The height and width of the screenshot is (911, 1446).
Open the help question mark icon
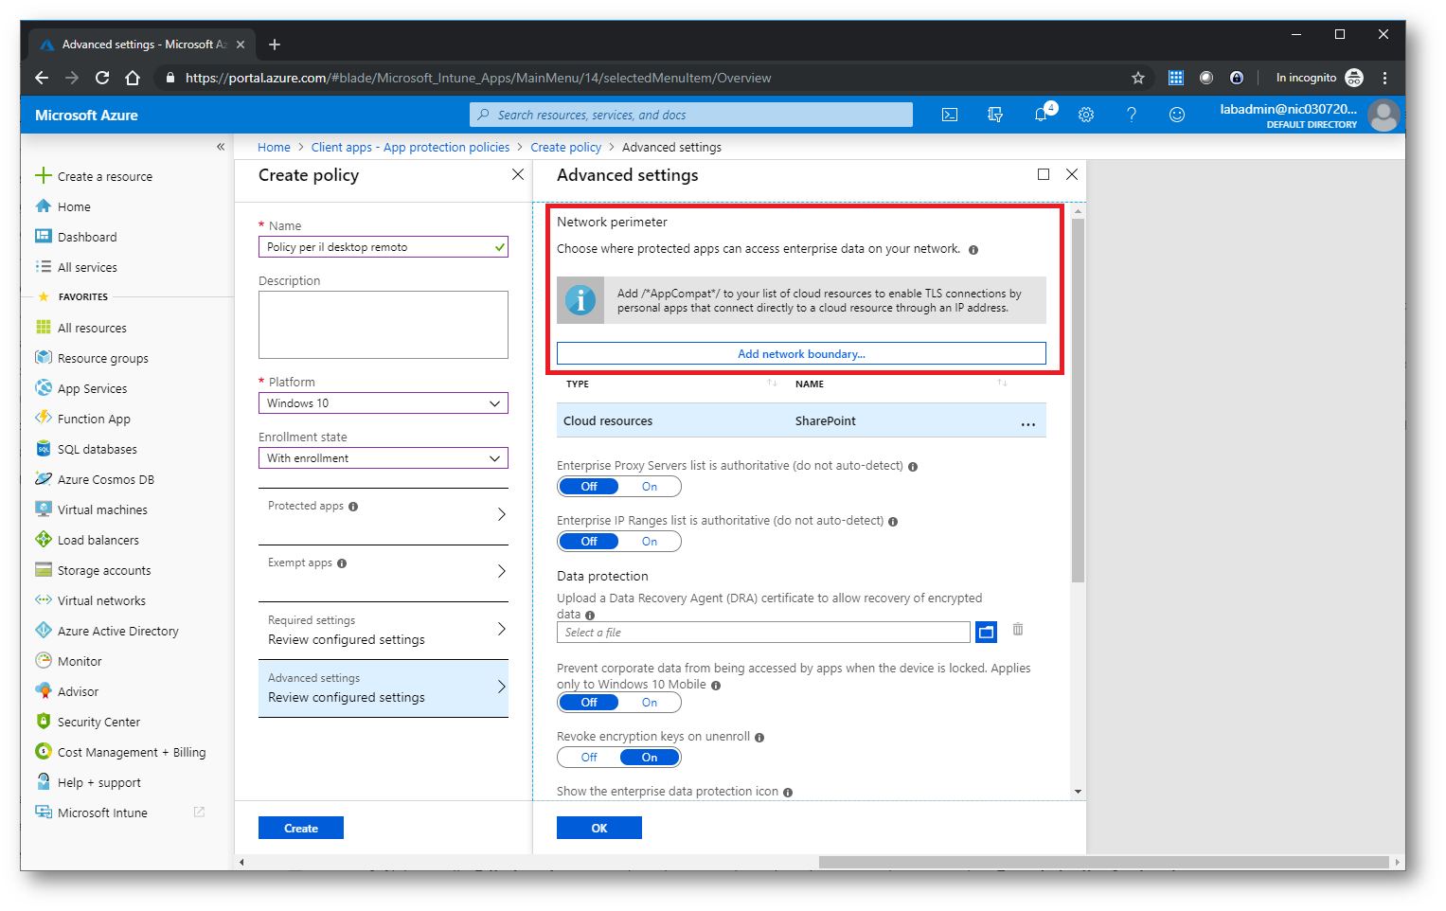[x=1132, y=115]
